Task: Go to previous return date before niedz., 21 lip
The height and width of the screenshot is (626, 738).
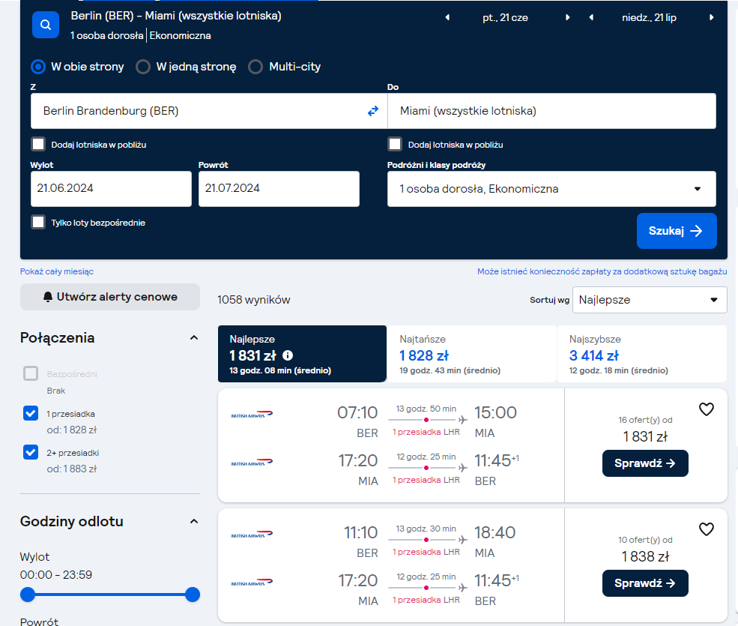Action: click(591, 17)
